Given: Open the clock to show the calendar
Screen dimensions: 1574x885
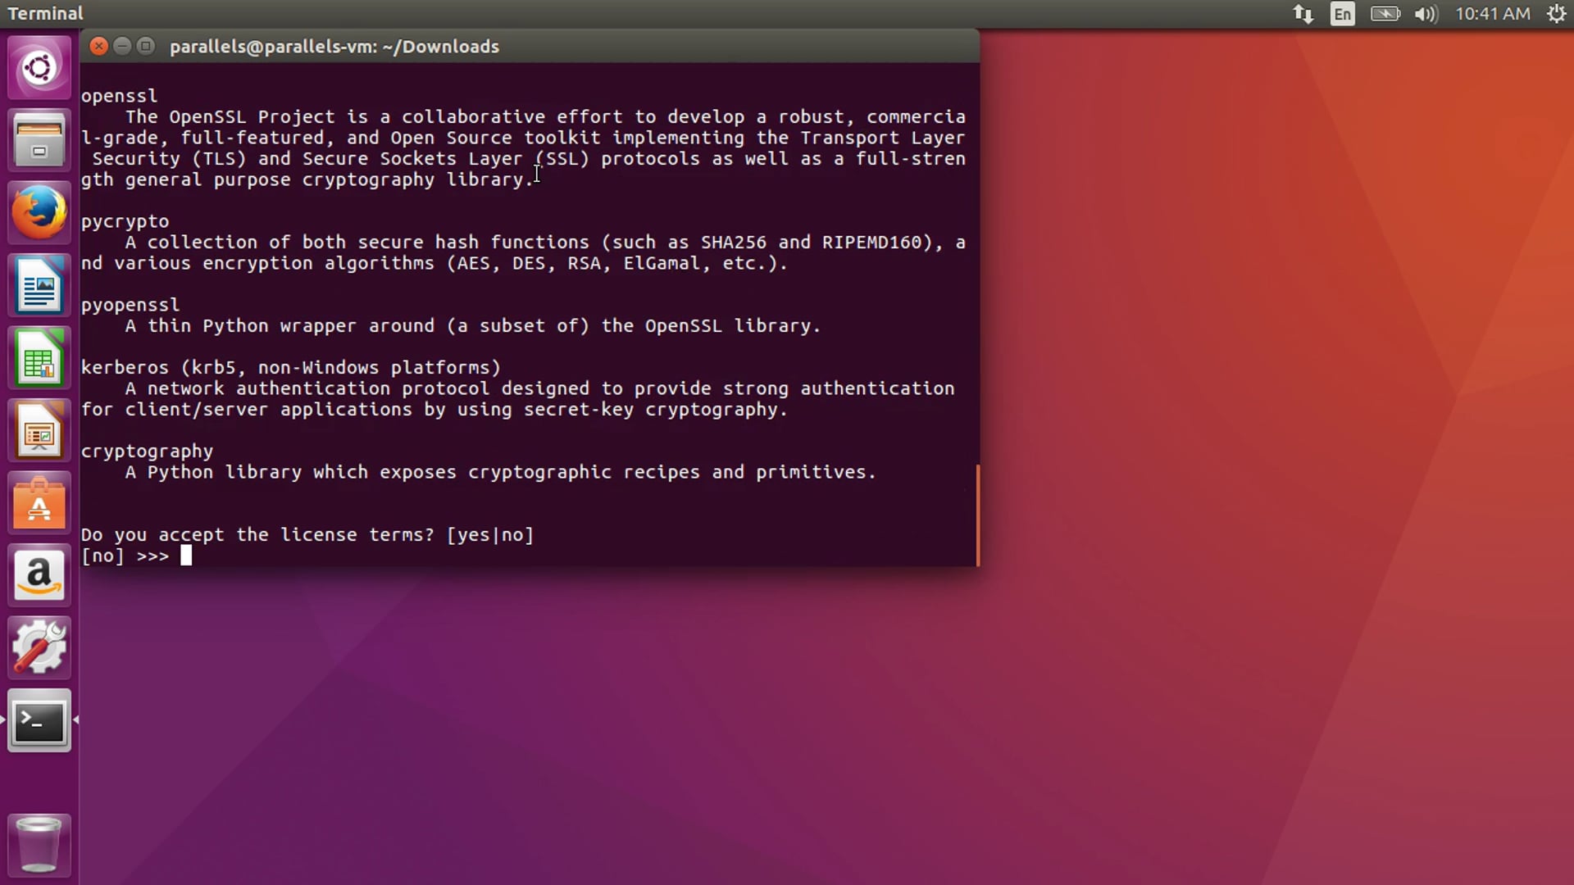Looking at the screenshot, I should point(1493,13).
